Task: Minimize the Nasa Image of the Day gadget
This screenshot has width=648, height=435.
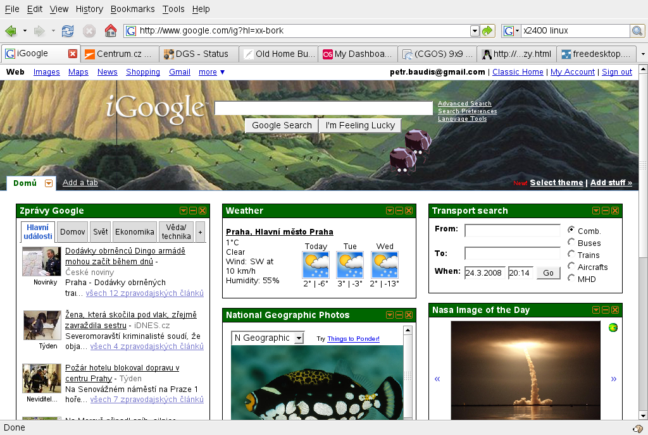Action: [x=606, y=310]
